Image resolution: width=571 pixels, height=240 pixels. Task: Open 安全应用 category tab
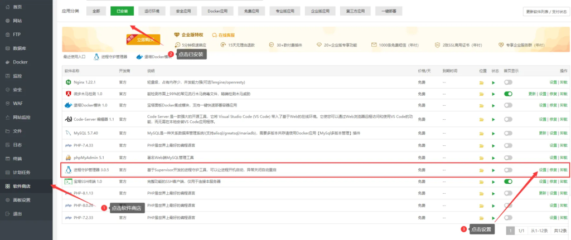(183, 11)
